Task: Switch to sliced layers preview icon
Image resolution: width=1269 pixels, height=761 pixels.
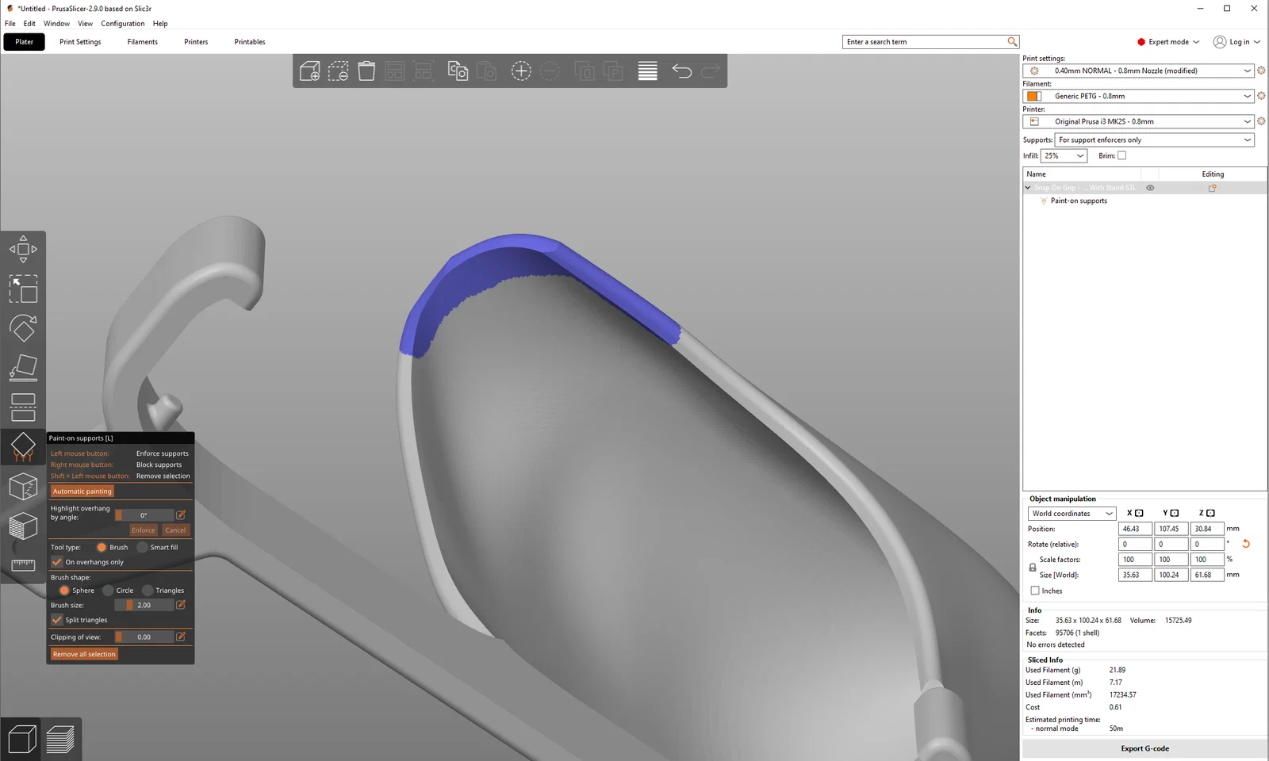Action: click(60, 739)
